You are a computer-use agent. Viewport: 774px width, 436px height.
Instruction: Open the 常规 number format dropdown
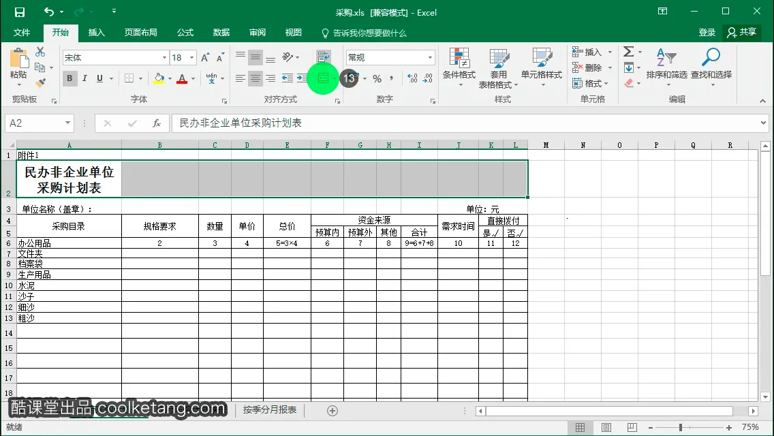[430, 58]
